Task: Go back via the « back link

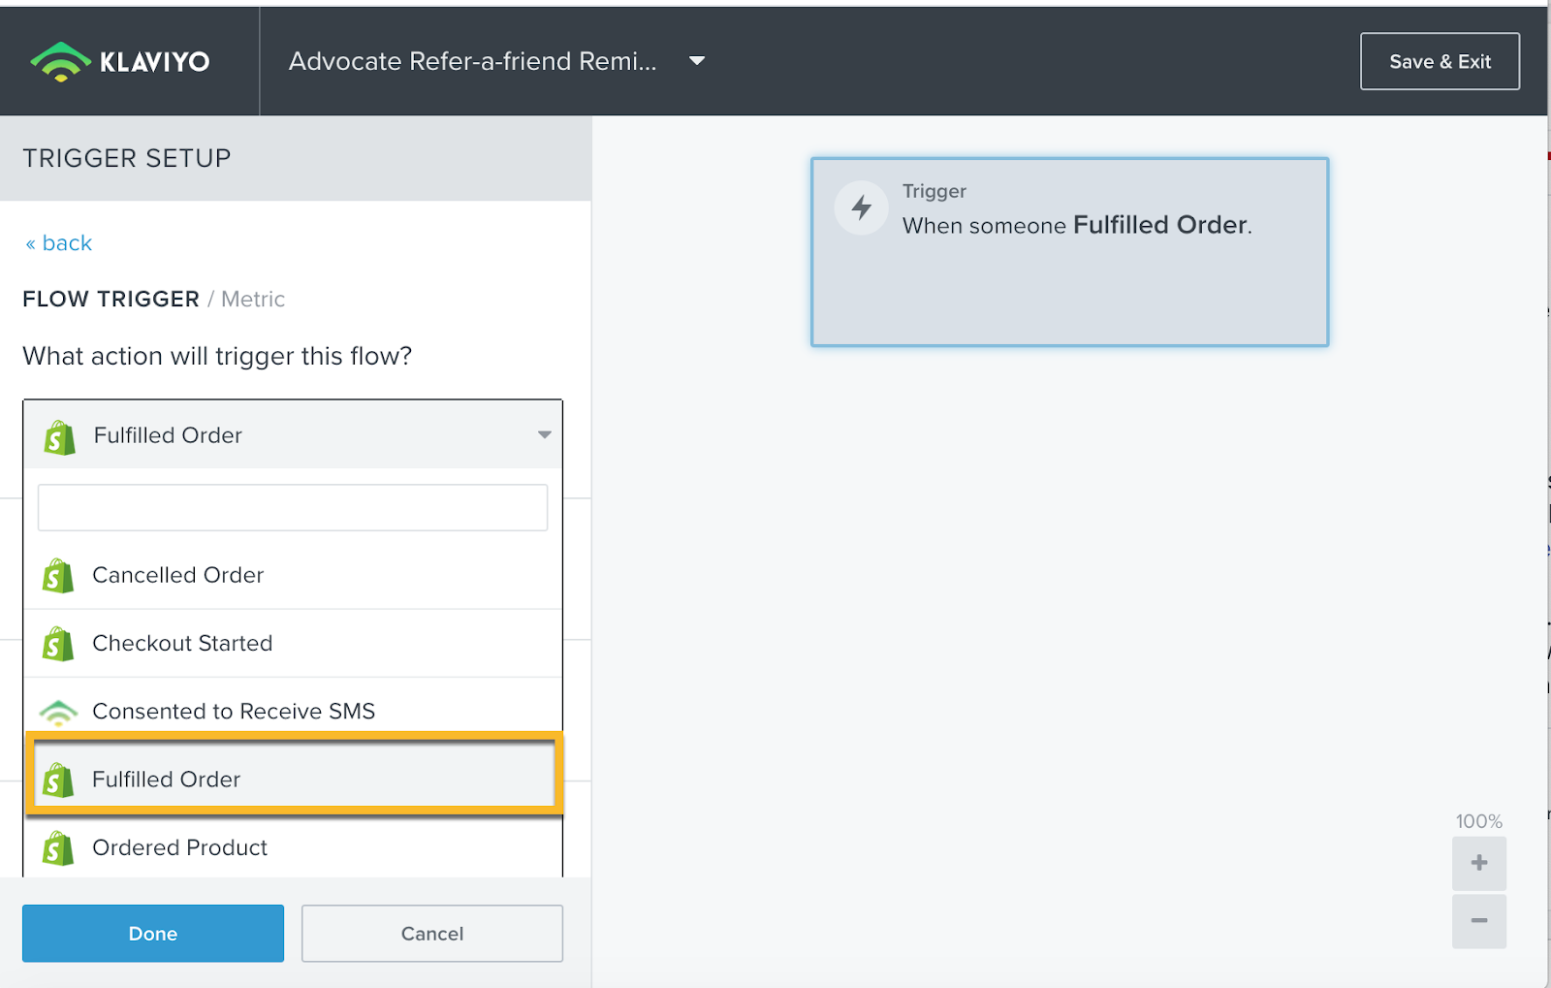Action: (58, 242)
